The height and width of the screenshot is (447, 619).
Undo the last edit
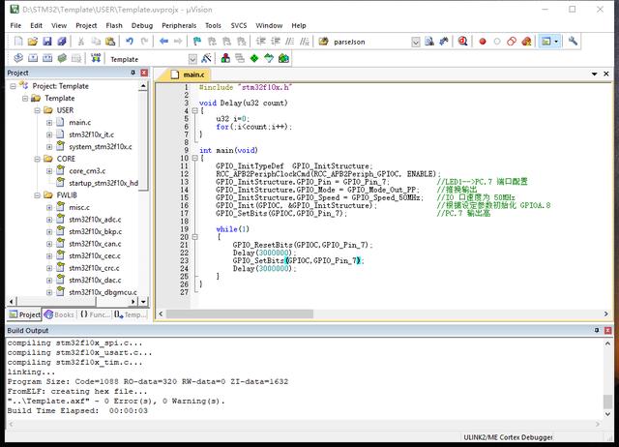(130, 41)
